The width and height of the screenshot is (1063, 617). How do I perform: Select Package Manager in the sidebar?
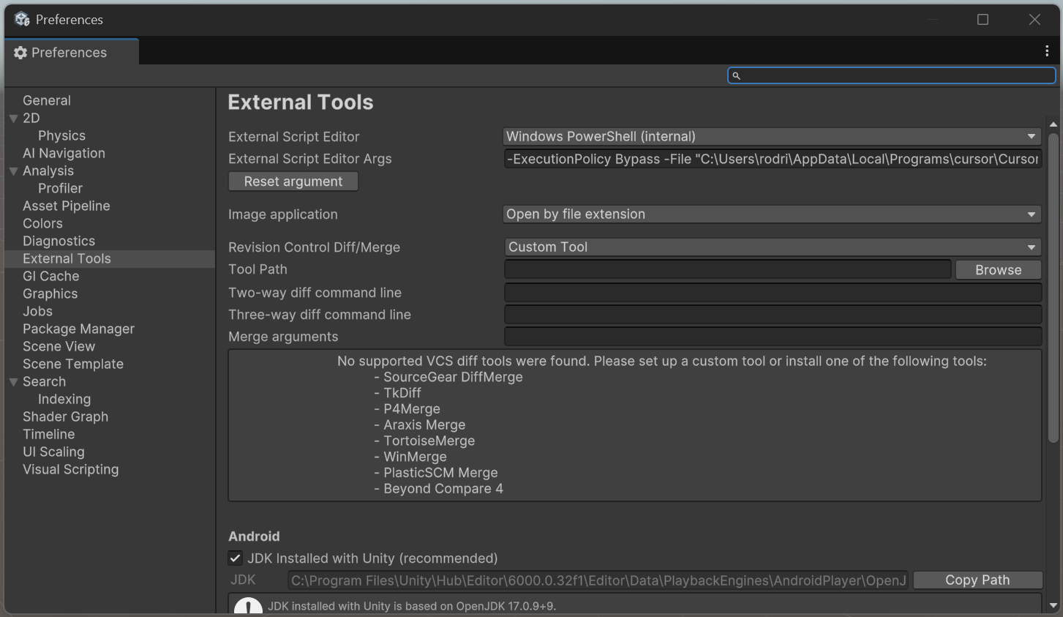(78, 329)
